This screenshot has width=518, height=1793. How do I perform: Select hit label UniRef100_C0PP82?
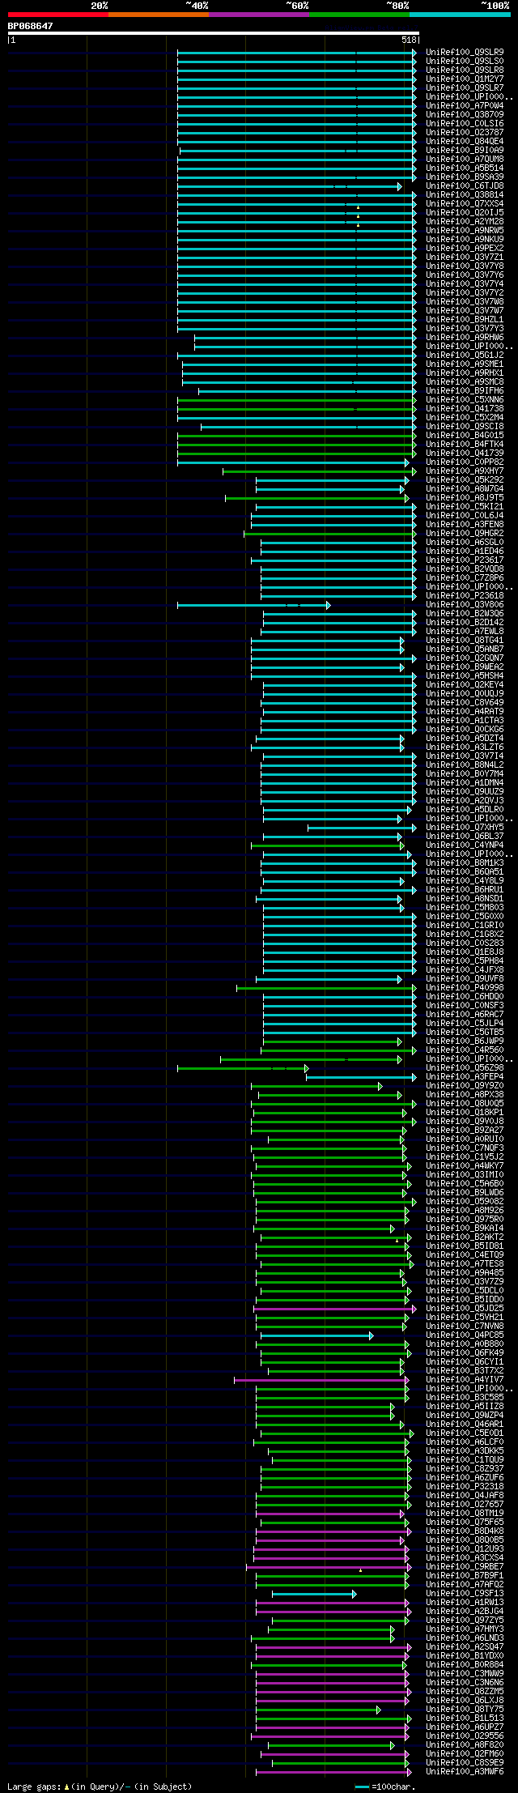click(x=465, y=462)
